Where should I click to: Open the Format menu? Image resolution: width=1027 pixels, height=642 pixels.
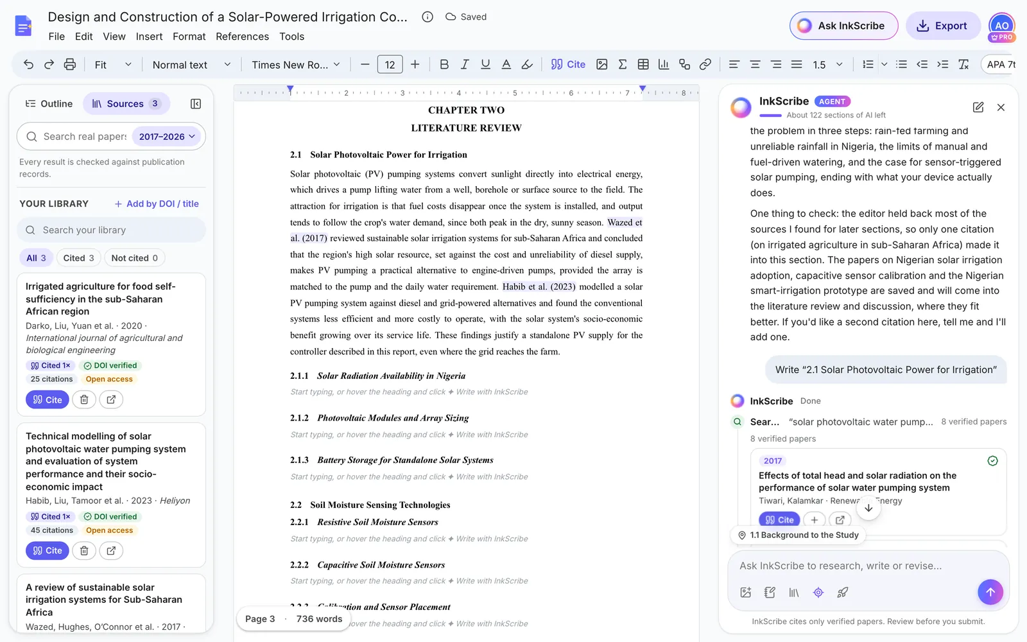click(x=189, y=37)
